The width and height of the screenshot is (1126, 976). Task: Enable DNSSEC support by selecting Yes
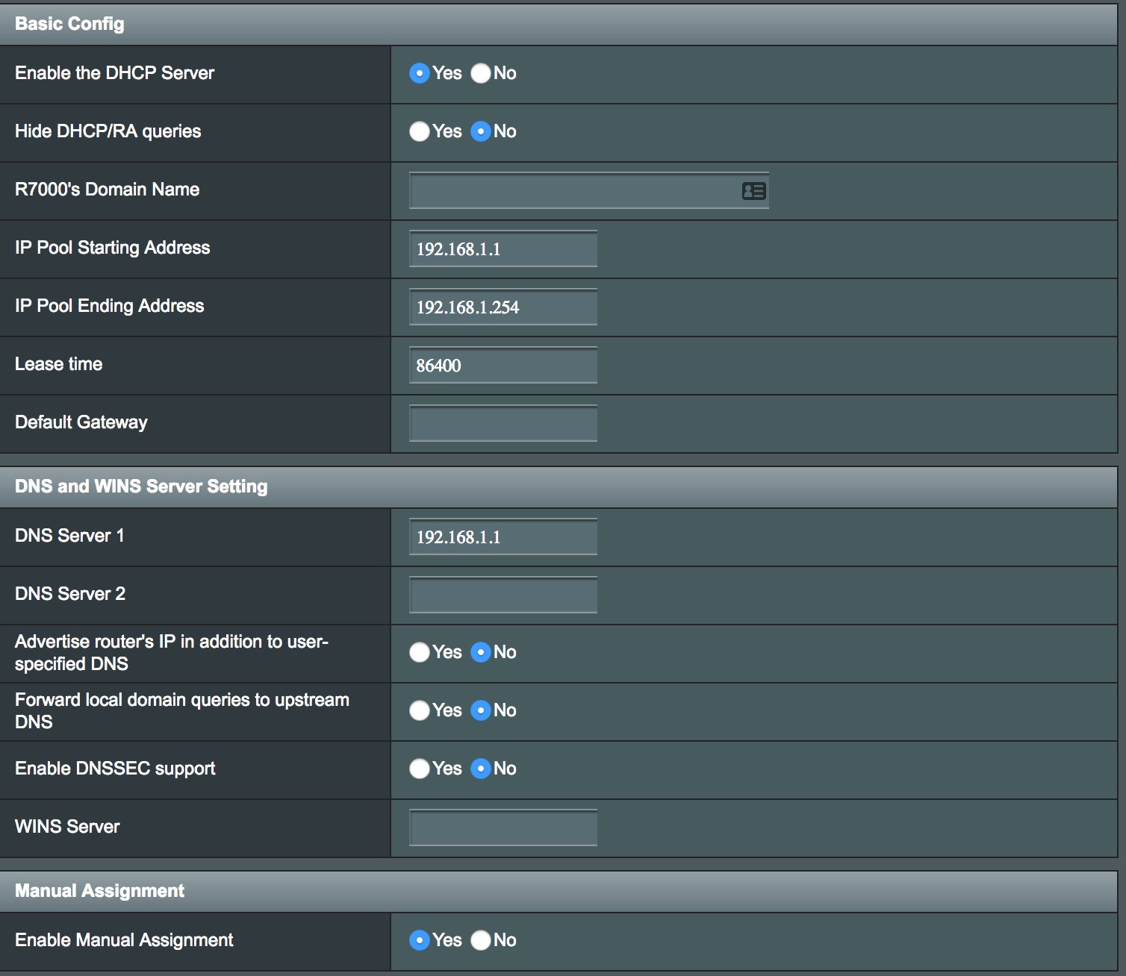click(420, 769)
